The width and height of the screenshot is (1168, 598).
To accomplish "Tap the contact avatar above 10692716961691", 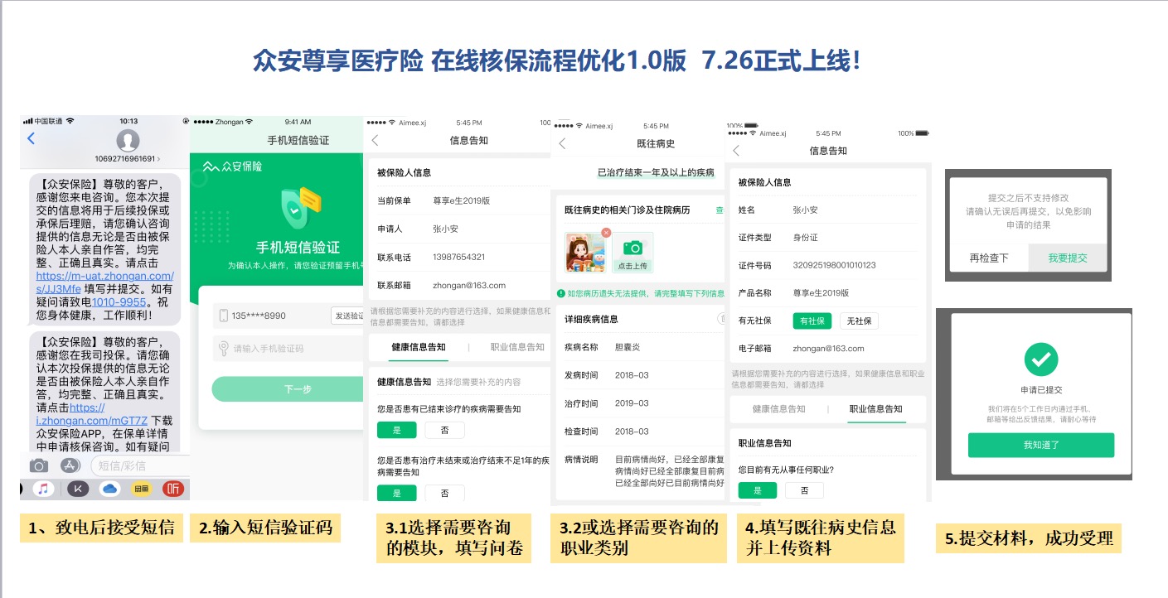I will [x=128, y=140].
